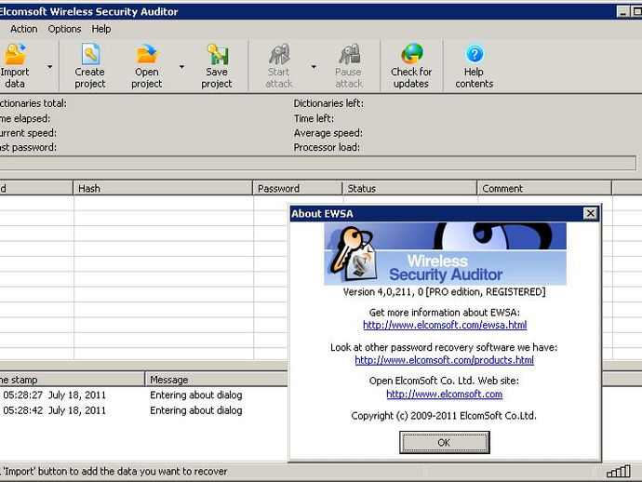
Task: Close the About EWSA dialog with X
Action: click(x=590, y=213)
